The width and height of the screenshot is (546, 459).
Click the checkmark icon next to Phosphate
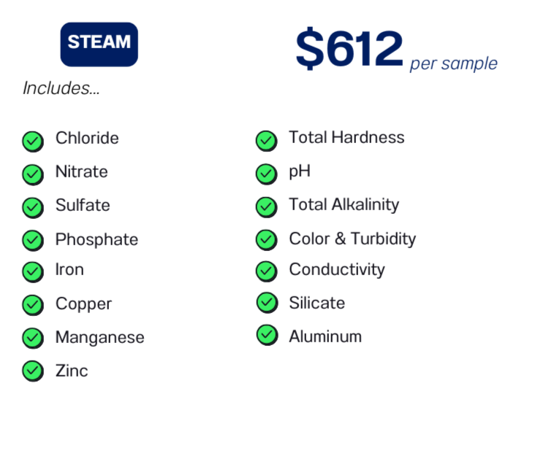pyautogui.click(x=33, y=241)
